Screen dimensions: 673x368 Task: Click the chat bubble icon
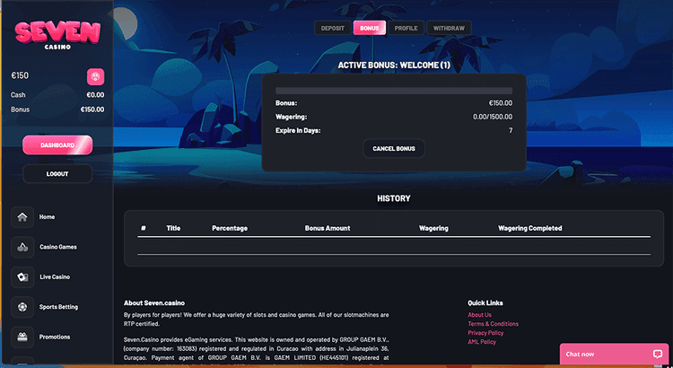pos(657,354)
